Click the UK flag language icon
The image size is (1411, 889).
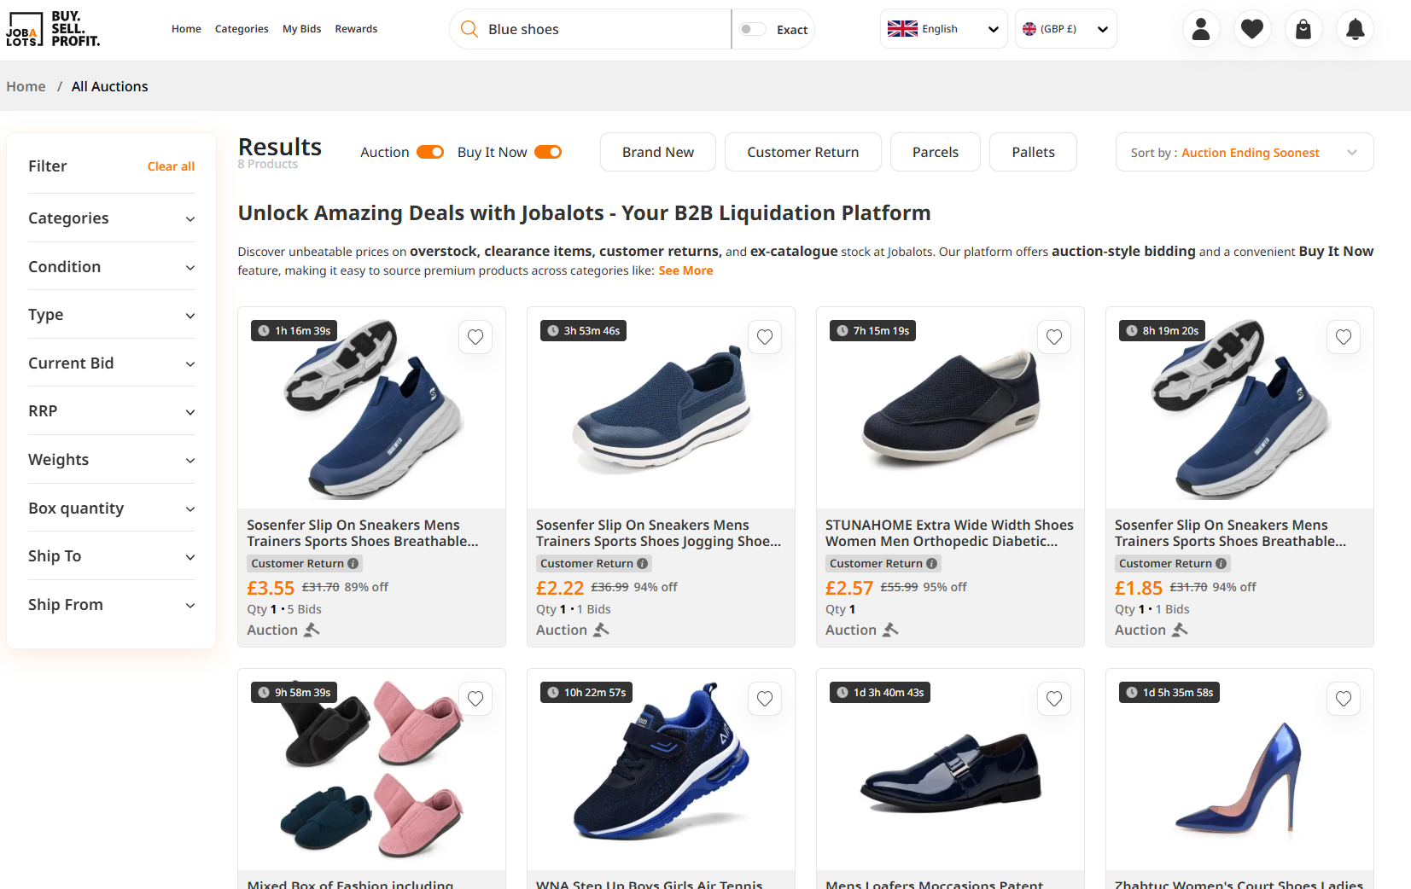(902, 29)
